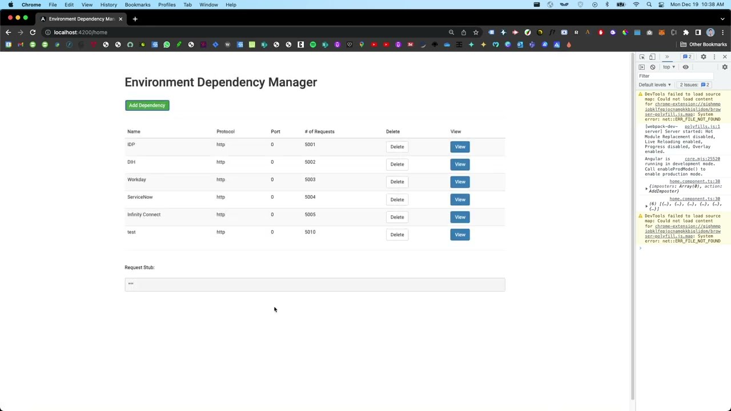Select the DevTools inspect element tool
Screen dimensions: 731x411
[x=642, y=57]
